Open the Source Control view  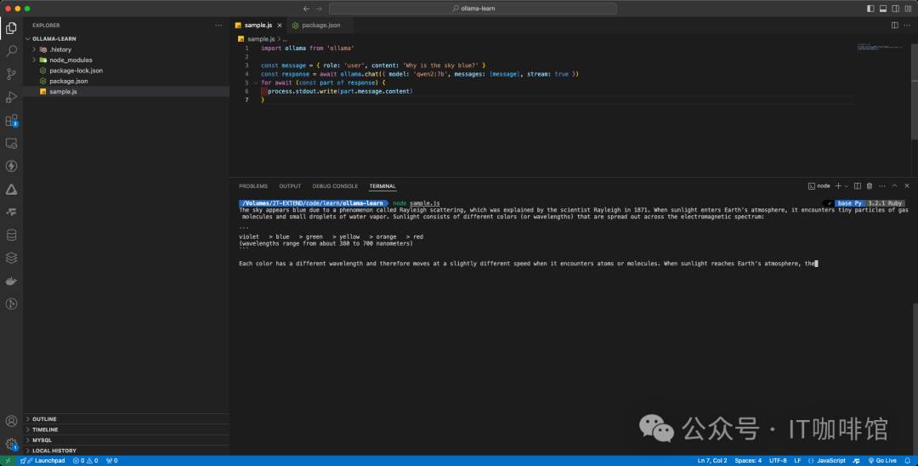click(x=11, y=74)
